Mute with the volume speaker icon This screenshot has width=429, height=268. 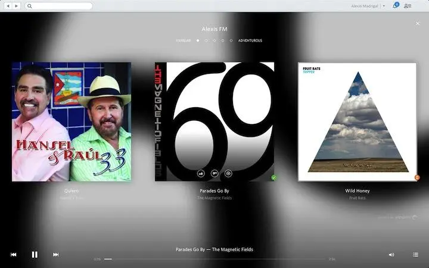[x=391, y=255]
